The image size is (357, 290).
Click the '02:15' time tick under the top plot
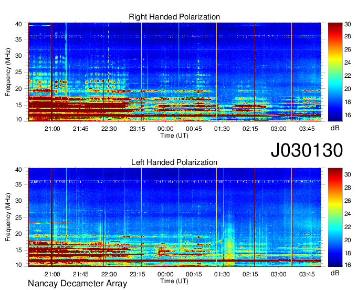250,129
